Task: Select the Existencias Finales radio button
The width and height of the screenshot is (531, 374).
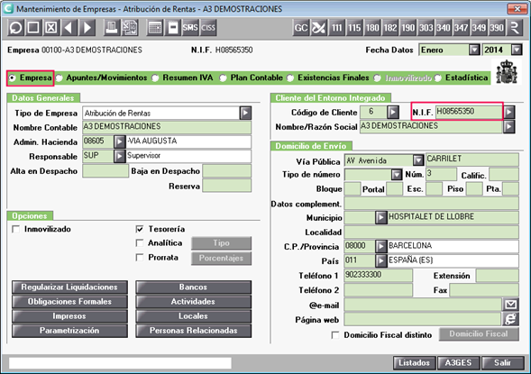Action: (290, 78)
